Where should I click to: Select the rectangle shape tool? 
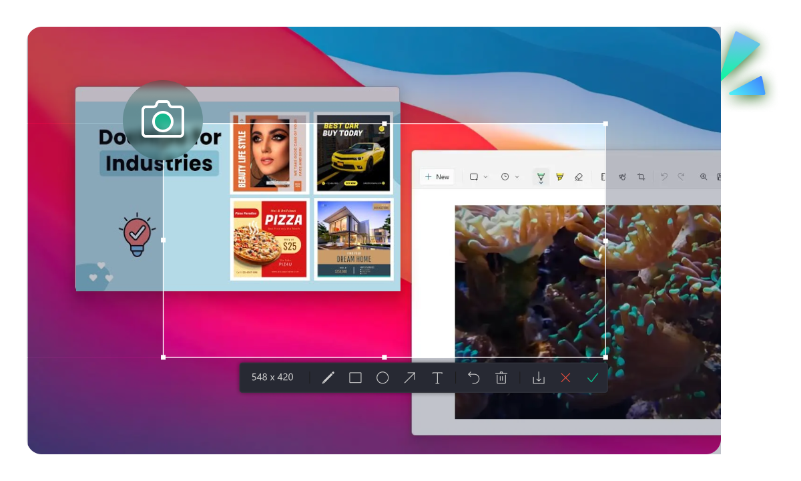pos(355,377)
